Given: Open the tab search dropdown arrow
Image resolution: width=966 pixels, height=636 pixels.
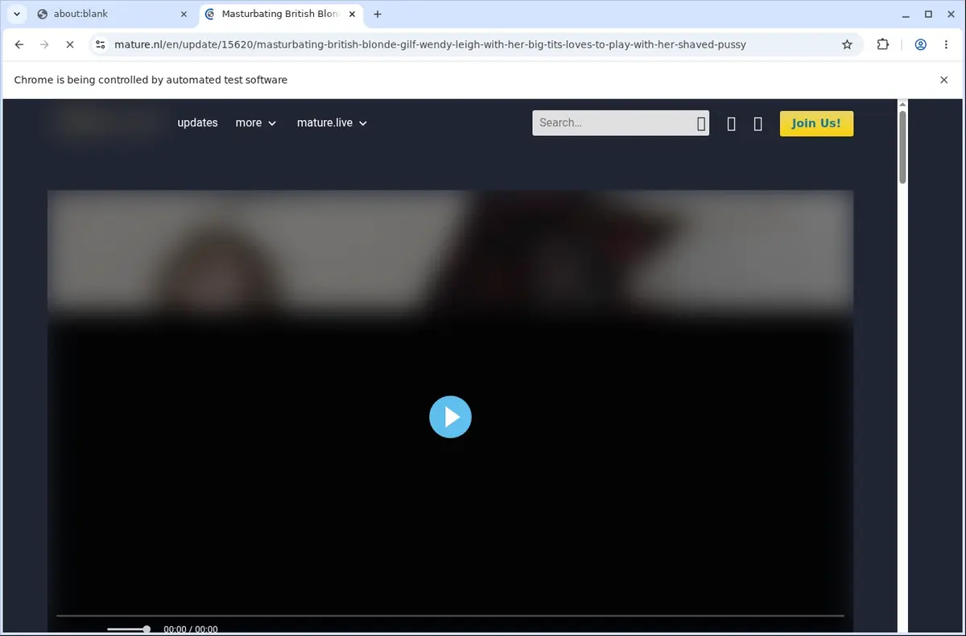Looking at the screenshot, I should (16, 14).
